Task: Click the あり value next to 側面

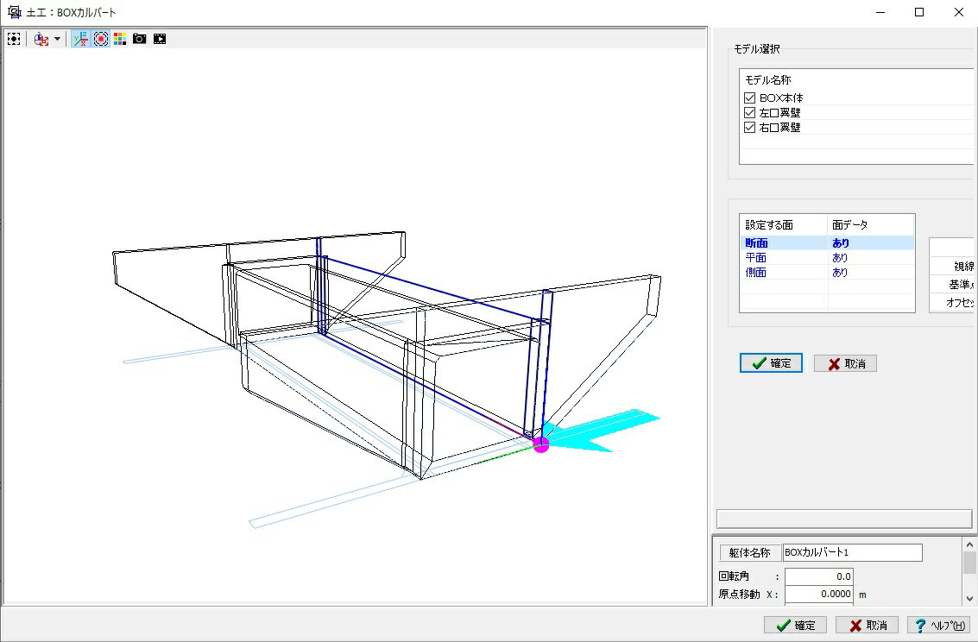Action: tap(840, 273)
